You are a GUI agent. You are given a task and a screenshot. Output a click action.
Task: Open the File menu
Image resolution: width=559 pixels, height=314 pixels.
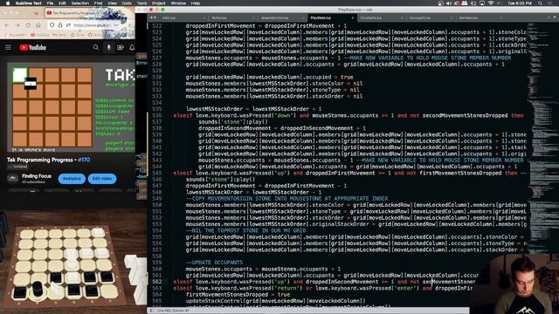coord(51,3)
